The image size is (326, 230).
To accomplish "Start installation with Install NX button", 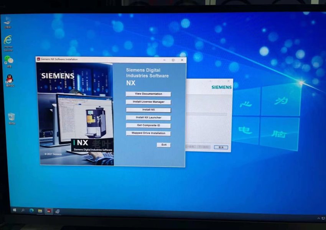I will [x=148, y=110].
